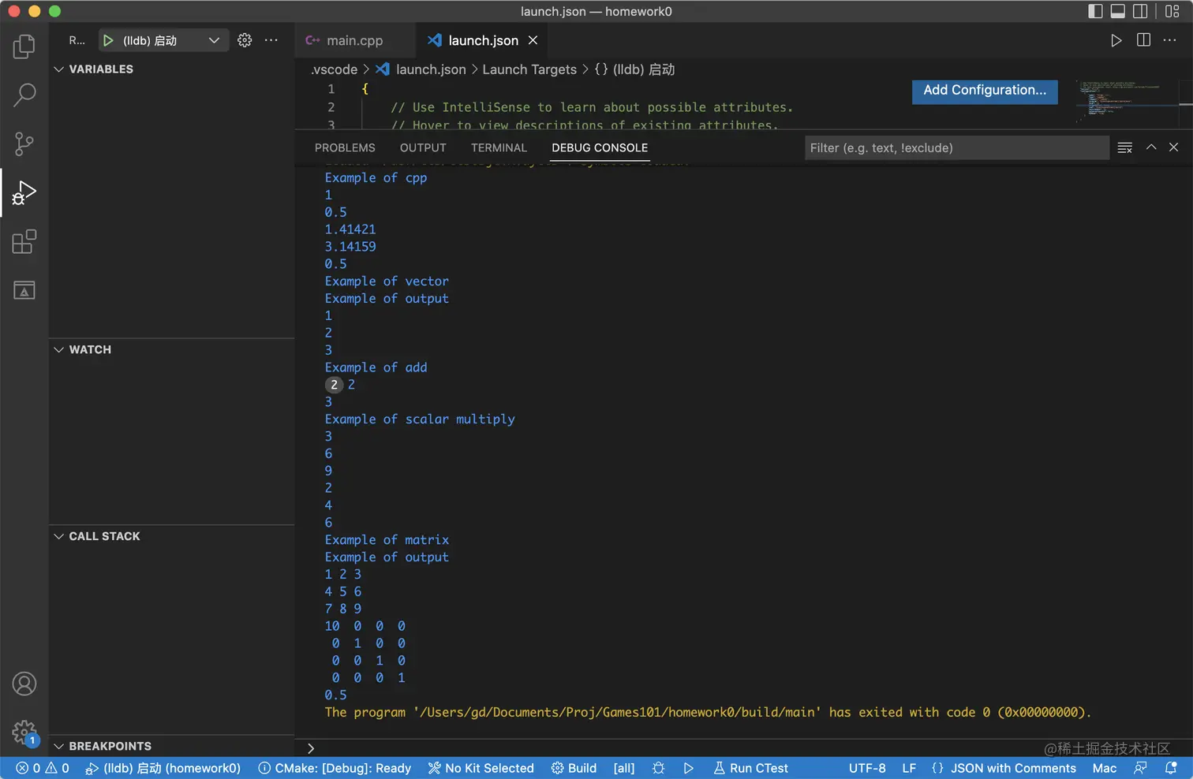The width and height of the screenshot is (1193, 779).
Task: Click the Add Configuration button
Action: coord(984,90)
